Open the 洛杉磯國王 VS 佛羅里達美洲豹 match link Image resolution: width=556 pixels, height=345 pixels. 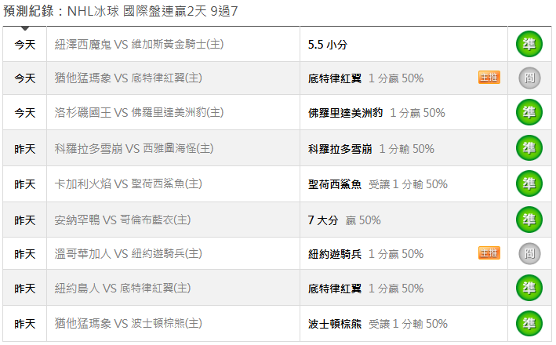click(x=140, y=113)
